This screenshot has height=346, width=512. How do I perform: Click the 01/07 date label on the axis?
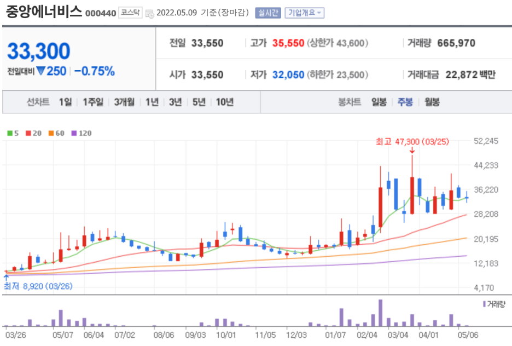tap(335, 335)
